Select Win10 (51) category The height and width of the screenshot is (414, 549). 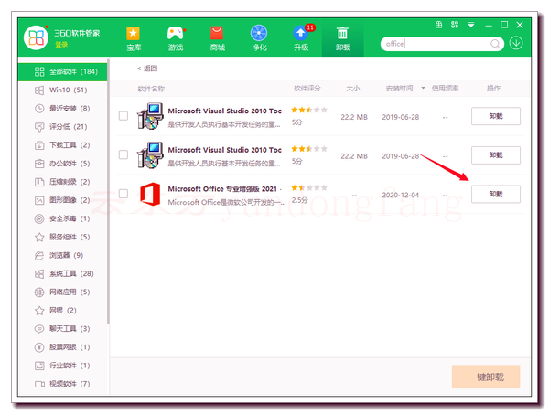62,90
